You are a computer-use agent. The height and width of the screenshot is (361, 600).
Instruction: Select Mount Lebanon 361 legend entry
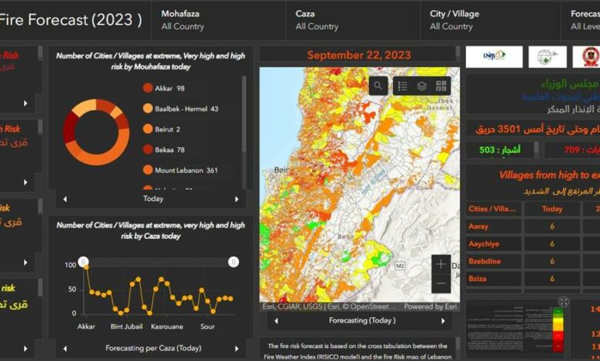(180, 170)
